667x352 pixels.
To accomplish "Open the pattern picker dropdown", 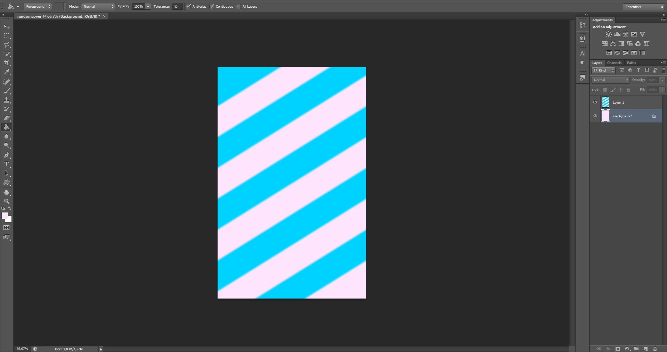I will pyautogui.click(x=65, y=6).
